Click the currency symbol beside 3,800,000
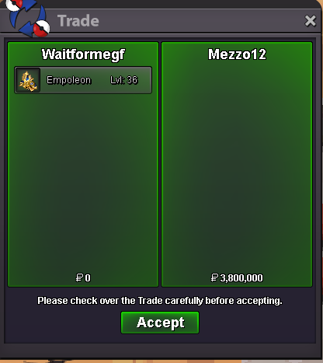Screen dimensions: 323x363 [x=214, y=277]
